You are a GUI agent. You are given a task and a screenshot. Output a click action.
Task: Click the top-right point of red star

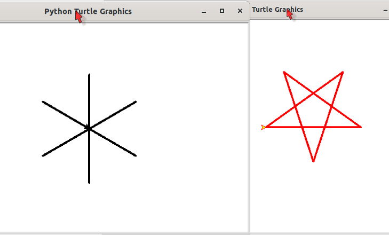tap(342, 72)
